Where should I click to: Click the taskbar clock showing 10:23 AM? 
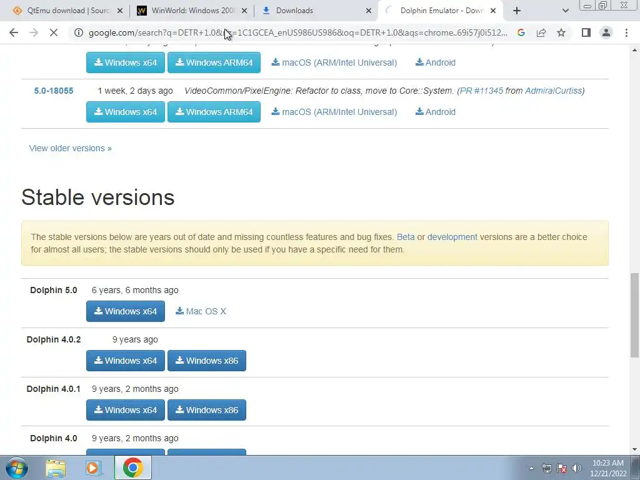(607, 468)
